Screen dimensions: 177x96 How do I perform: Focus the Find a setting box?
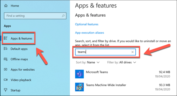[35, 16]
